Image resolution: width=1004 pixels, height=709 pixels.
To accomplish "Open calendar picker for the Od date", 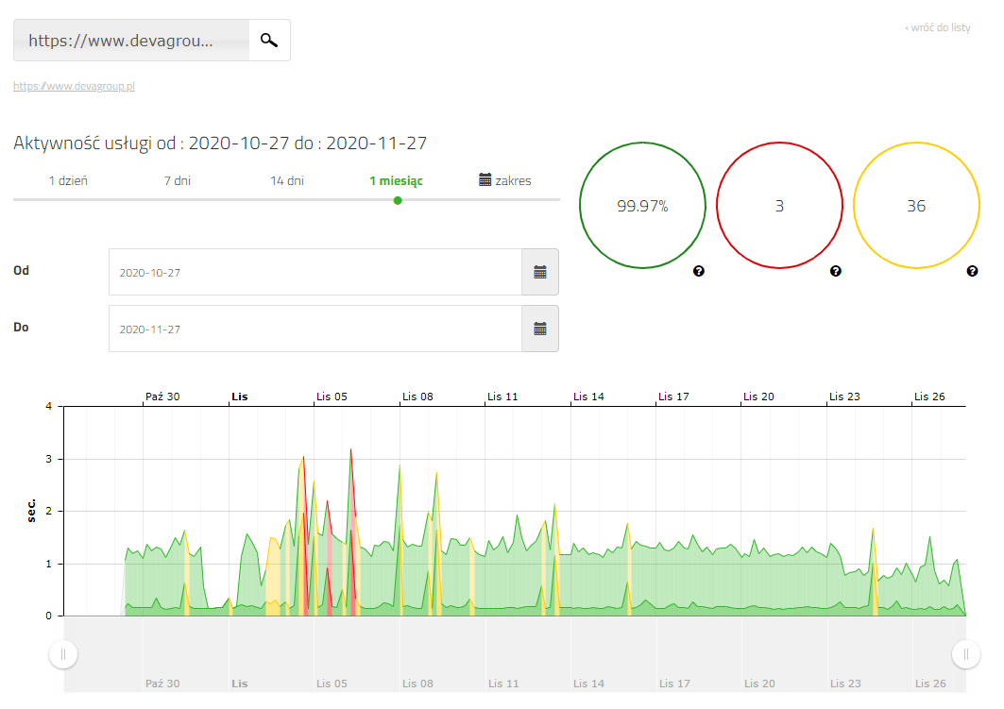I will (x=540, y=272).
